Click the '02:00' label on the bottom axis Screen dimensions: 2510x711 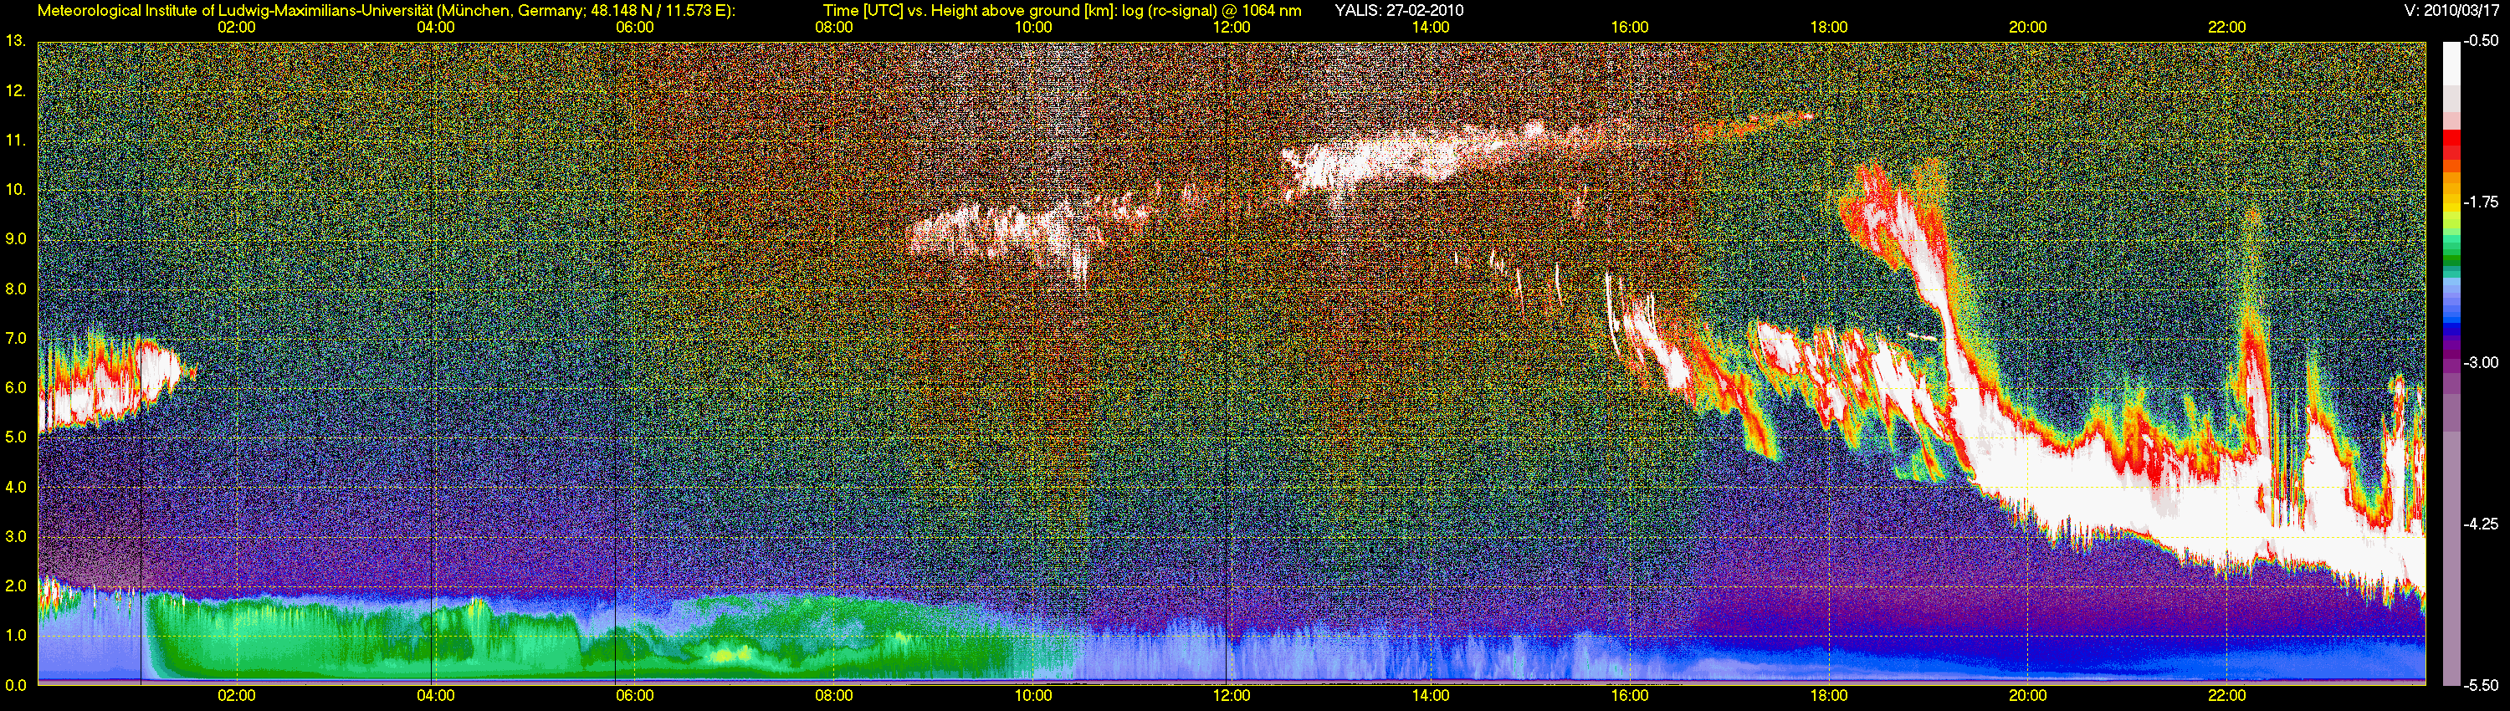point(237,695)
